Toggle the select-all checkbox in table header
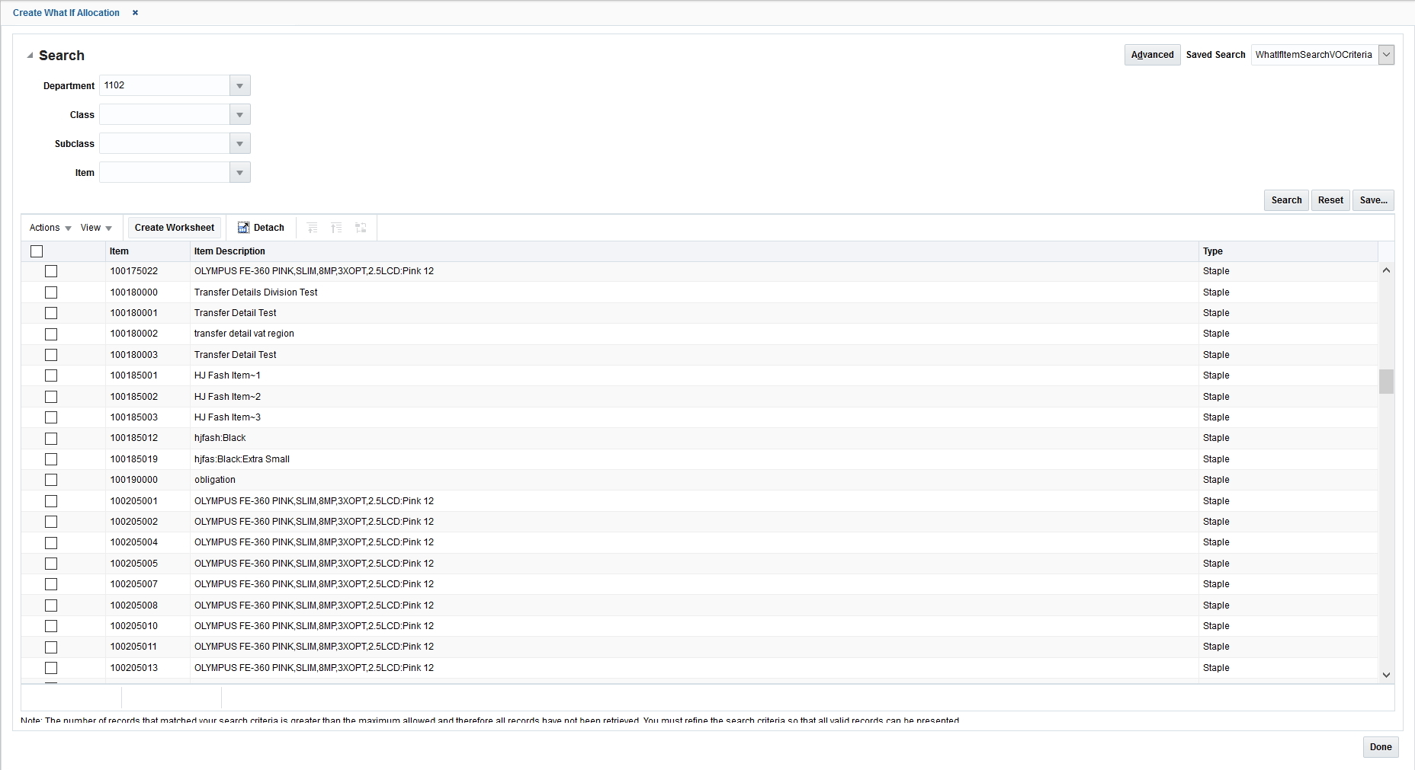The height and width of the screenshot is (770, 1415). pos(37,251)
